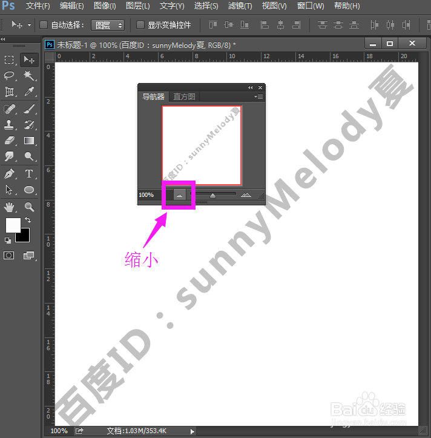Click distribute top edges icon
This screenshot has width=431, height=438.
pyautogui.click(x=323, y=25)
